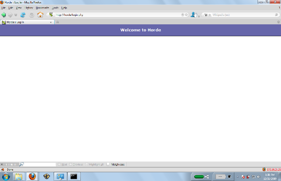281x181 pixels.
Task: Click the green status indicator in the taskbar
Action: point(199,177)
